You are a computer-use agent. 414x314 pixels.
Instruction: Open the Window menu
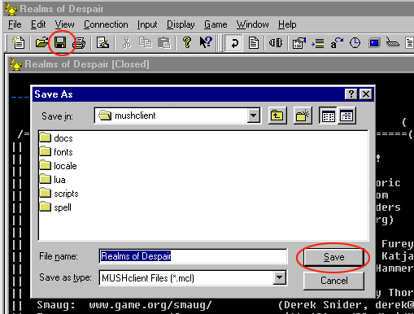pos(252,24)
